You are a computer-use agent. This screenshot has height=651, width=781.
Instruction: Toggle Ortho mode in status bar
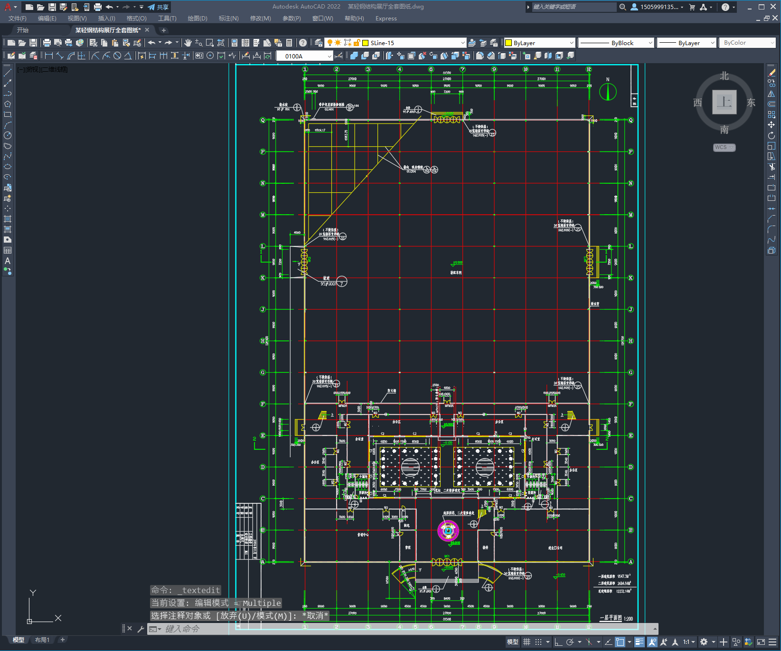[558, 642]
